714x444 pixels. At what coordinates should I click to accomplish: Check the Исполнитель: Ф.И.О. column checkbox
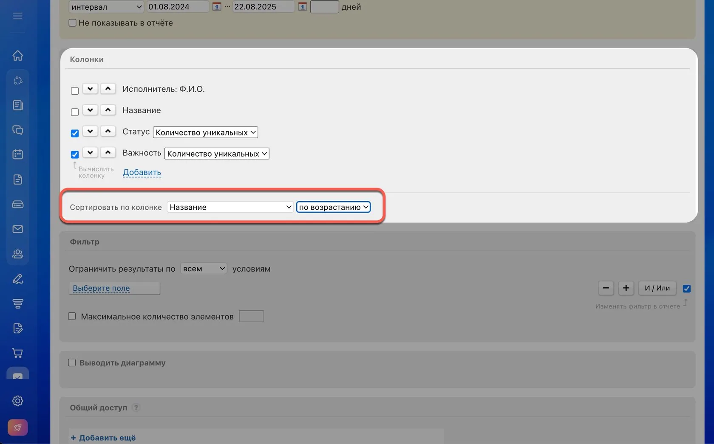(75, 91)
